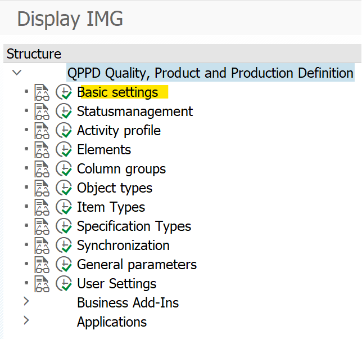Select the Synchronization tree entry
Image resolution: width=362 pixels, height=339 pixels.
click(x=123, y=246)
